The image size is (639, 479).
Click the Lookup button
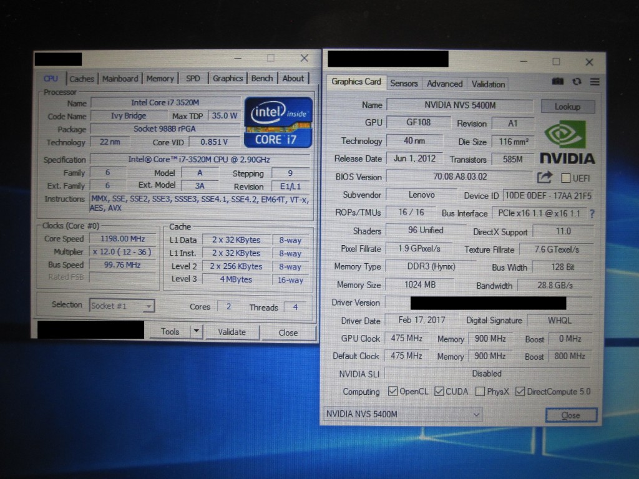pos(567,107)
